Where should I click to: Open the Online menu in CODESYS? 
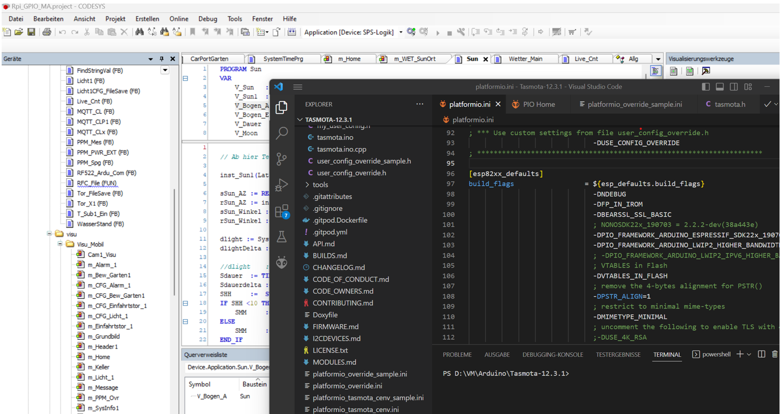click(179, 19)
